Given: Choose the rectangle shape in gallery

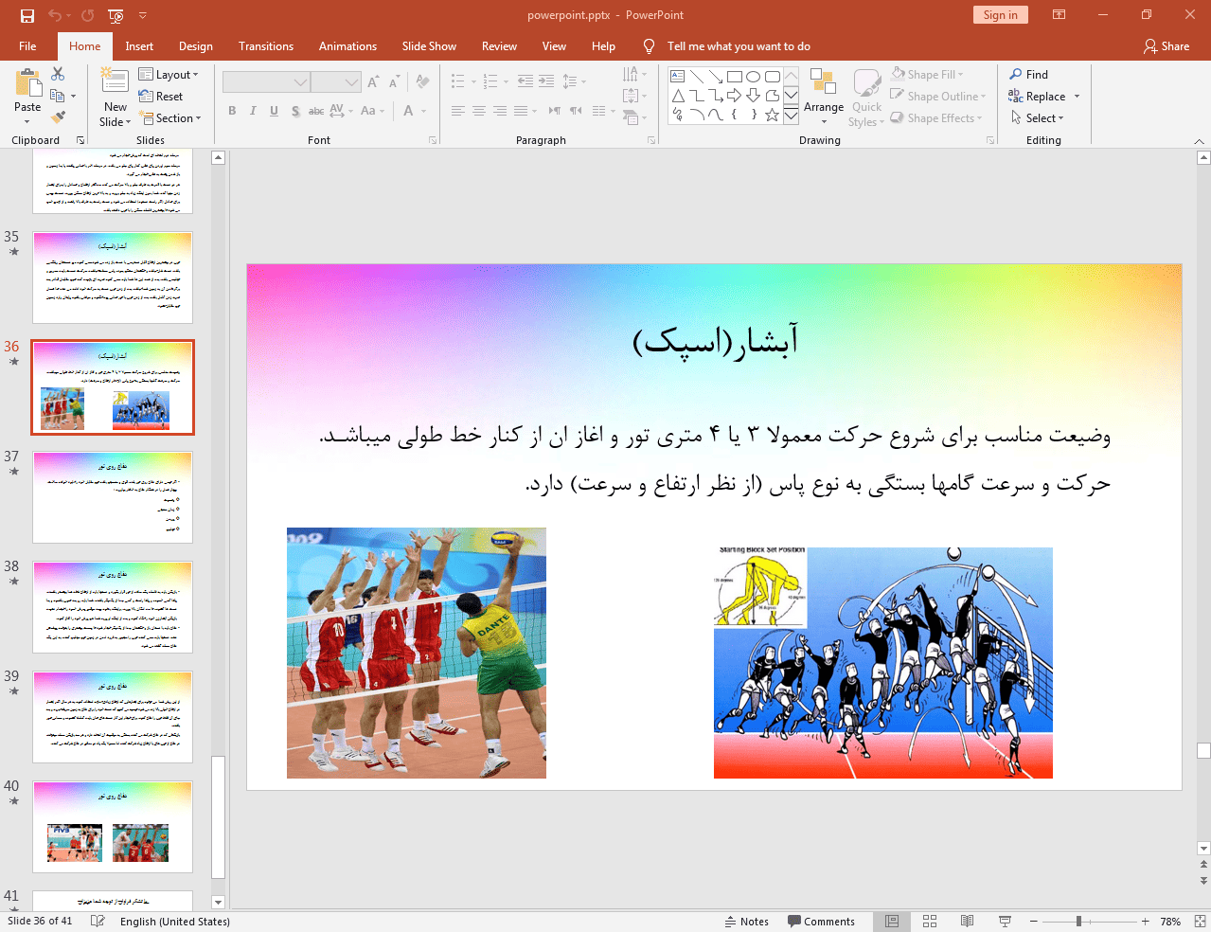Looking at the screenshot, I should coord(735,77).
